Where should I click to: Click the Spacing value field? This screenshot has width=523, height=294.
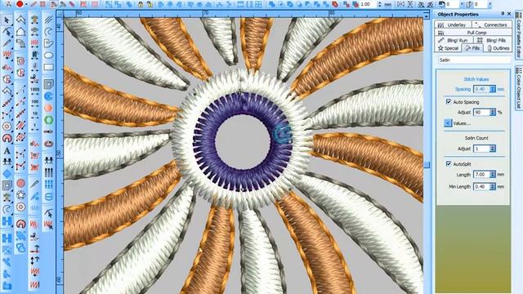(x=481, y=89)
